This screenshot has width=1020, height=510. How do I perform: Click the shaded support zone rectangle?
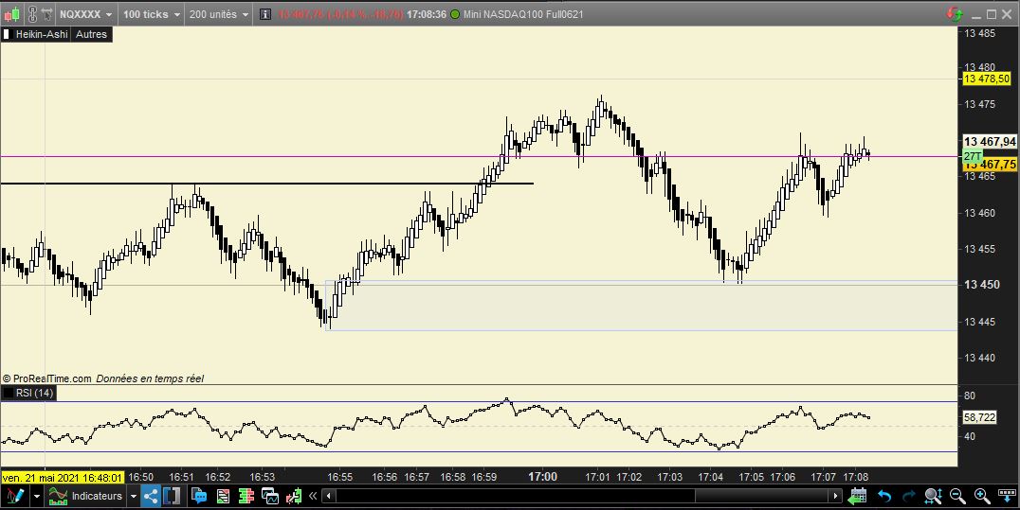click(x=642, y=306)
